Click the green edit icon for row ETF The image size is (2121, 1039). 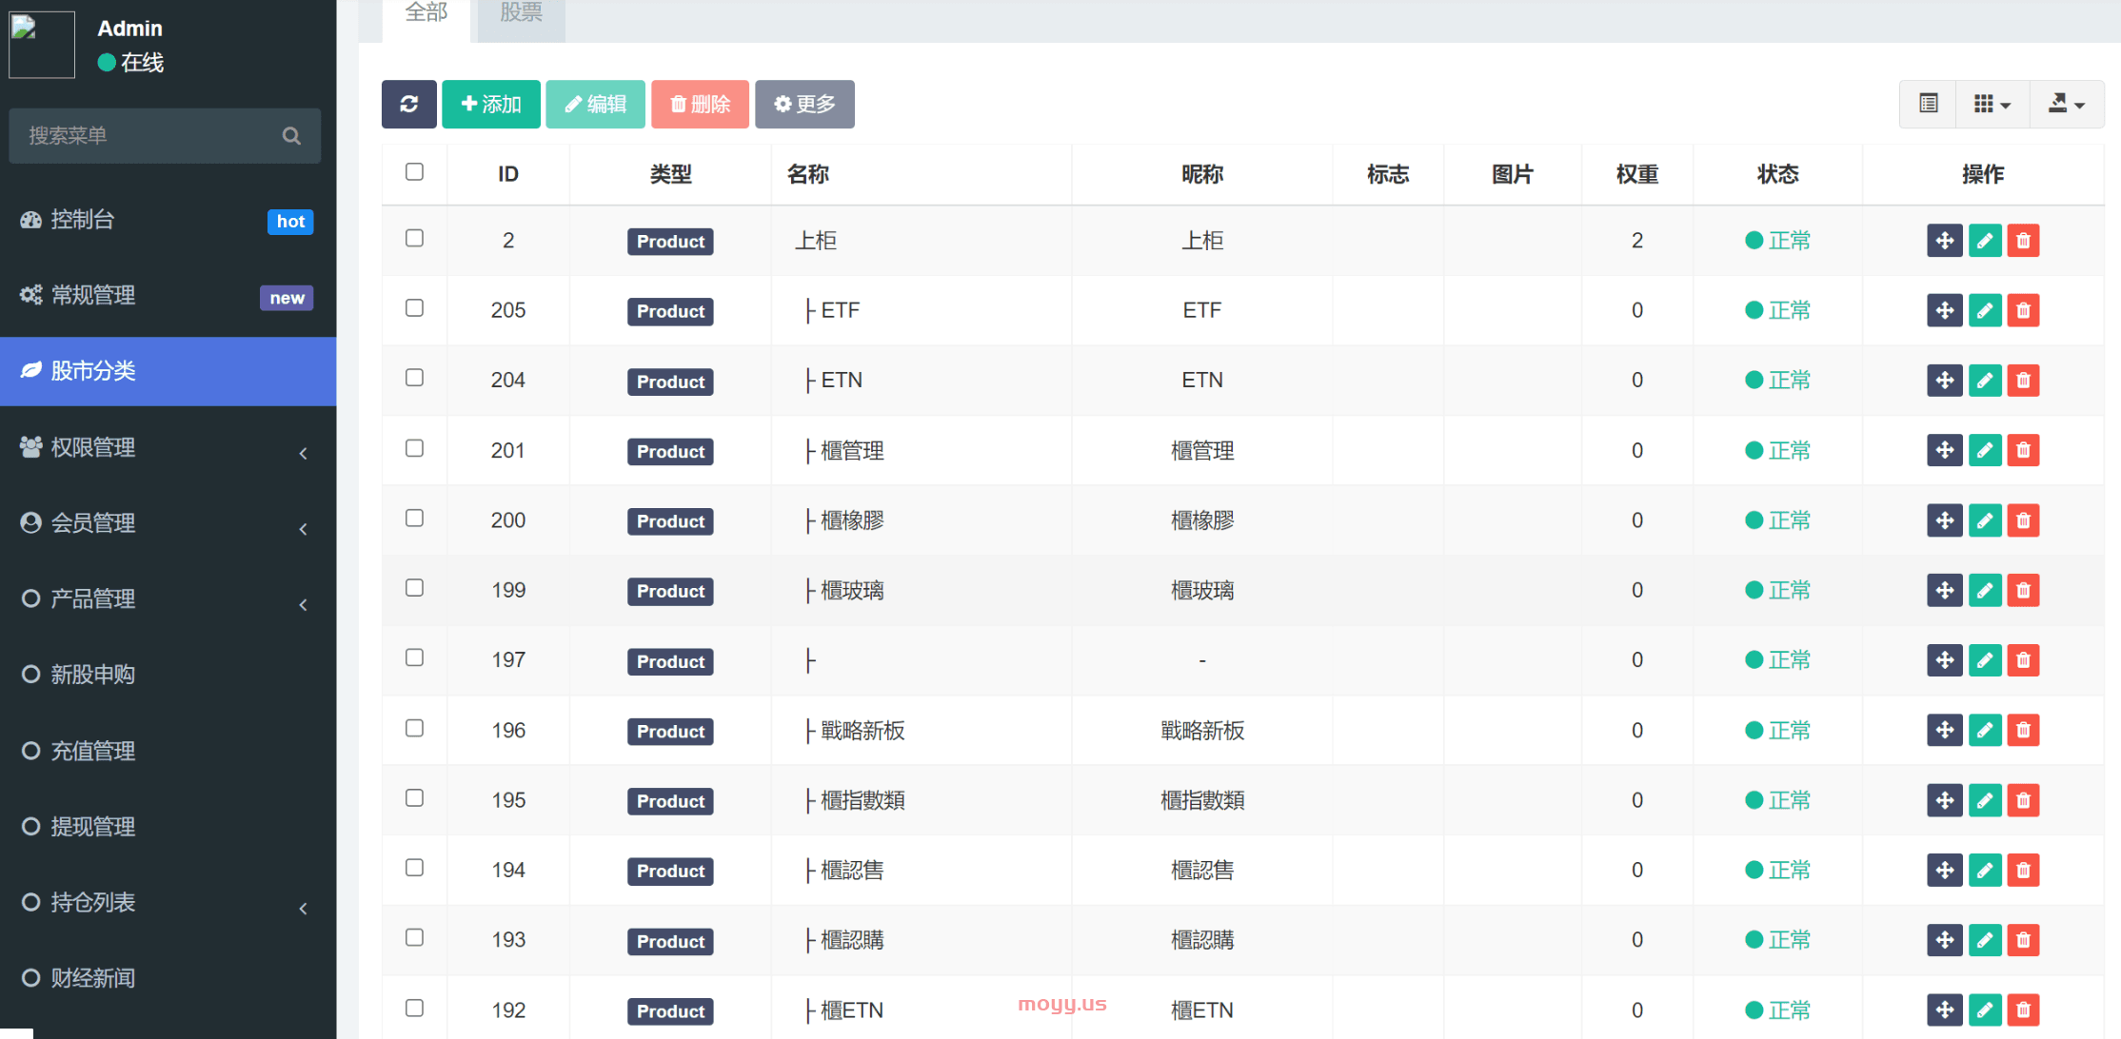click(1985, 310)
